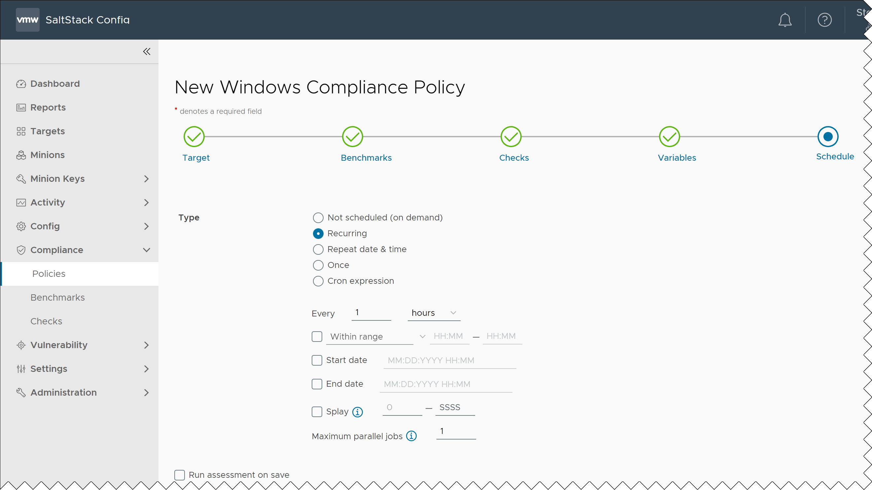This screenshot has height=490, width=872.
Task: Click the vmw logo icon
Action: pos(27,20)
